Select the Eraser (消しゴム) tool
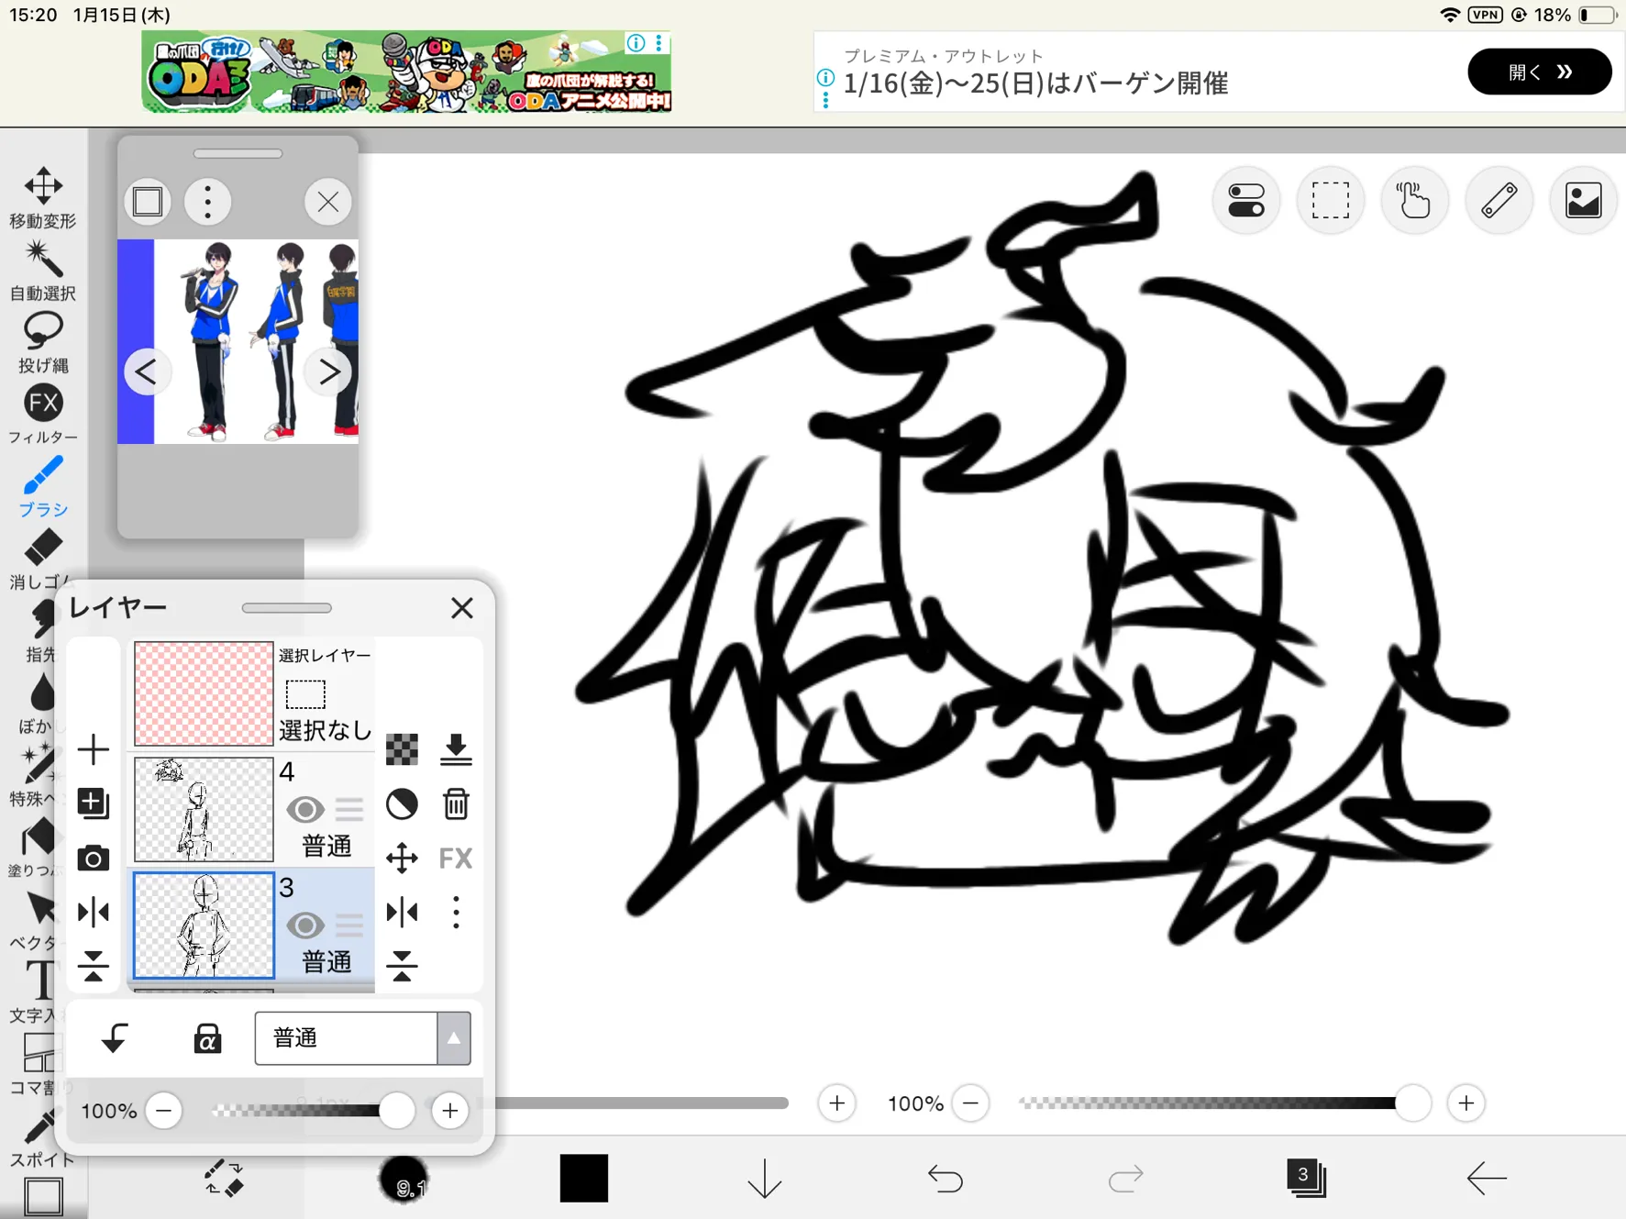The width and height of the screenshot is (1626, 1219). [x=42, y=559]
